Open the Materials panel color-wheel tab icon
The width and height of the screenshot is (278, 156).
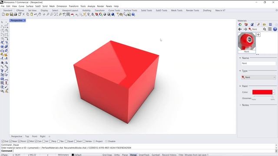[x=240, y=24]
